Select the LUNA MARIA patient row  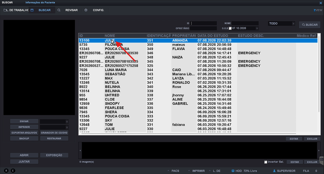198,70
